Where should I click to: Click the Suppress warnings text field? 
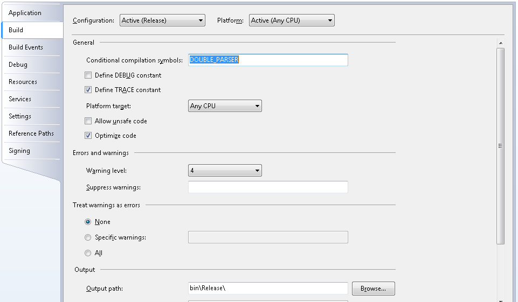(268, 187)
